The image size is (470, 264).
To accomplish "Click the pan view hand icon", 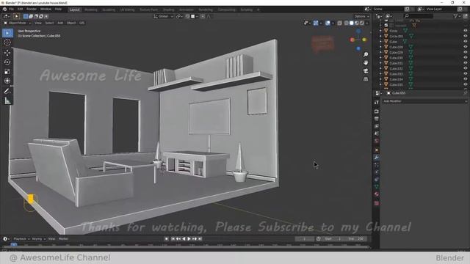I will 366,62.
